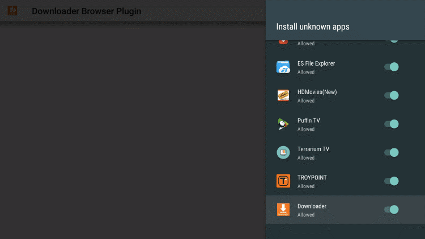
Task: Click the orange Downloader app icon
Action: point(283,210)
